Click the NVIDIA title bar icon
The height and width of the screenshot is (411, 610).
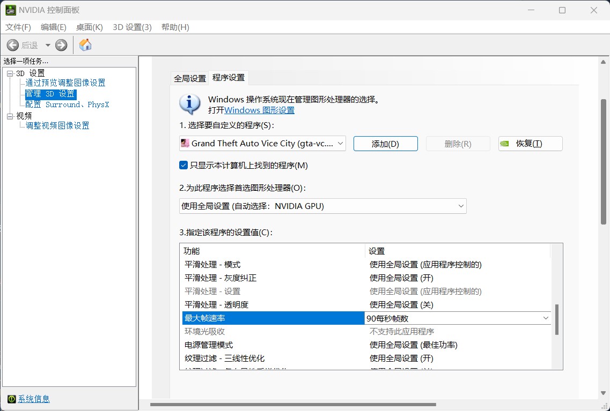(11, 10)
